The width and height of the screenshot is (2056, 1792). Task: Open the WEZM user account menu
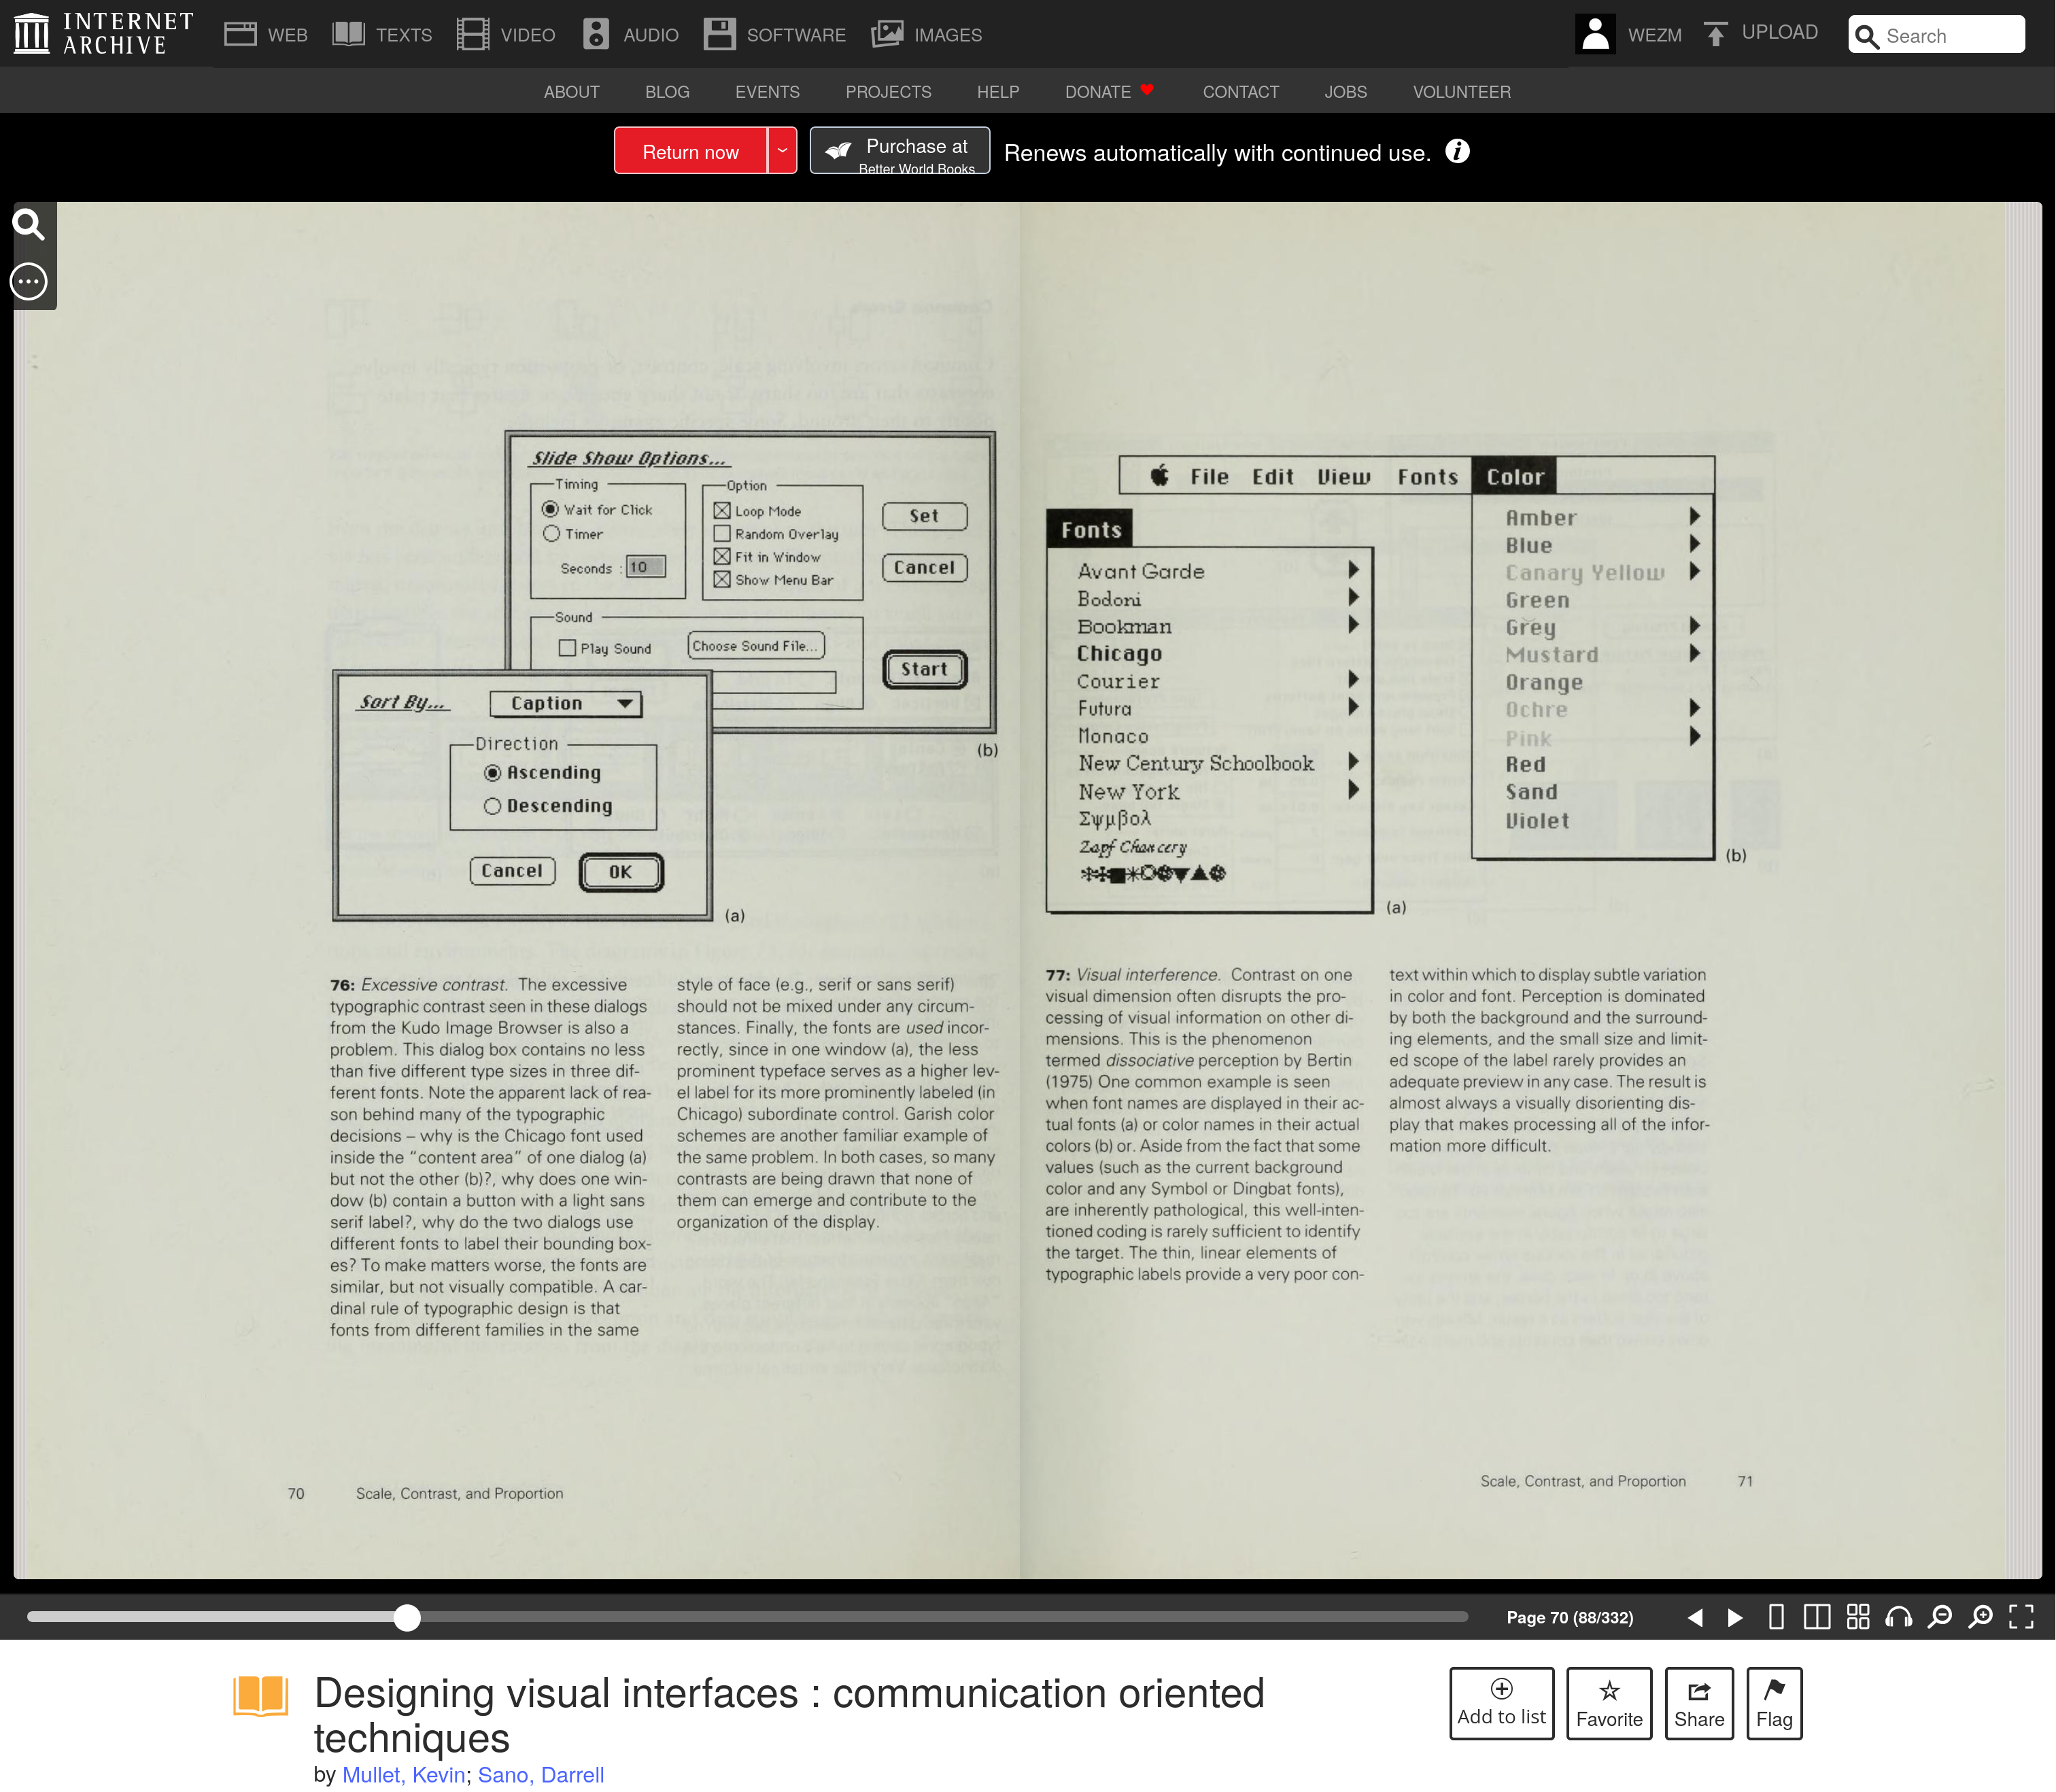click(1629, 35)
